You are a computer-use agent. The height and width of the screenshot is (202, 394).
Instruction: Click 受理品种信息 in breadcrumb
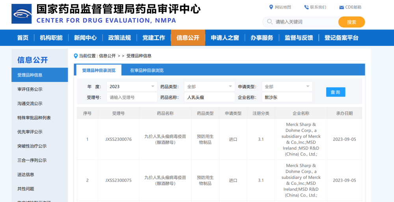point(139,56)
